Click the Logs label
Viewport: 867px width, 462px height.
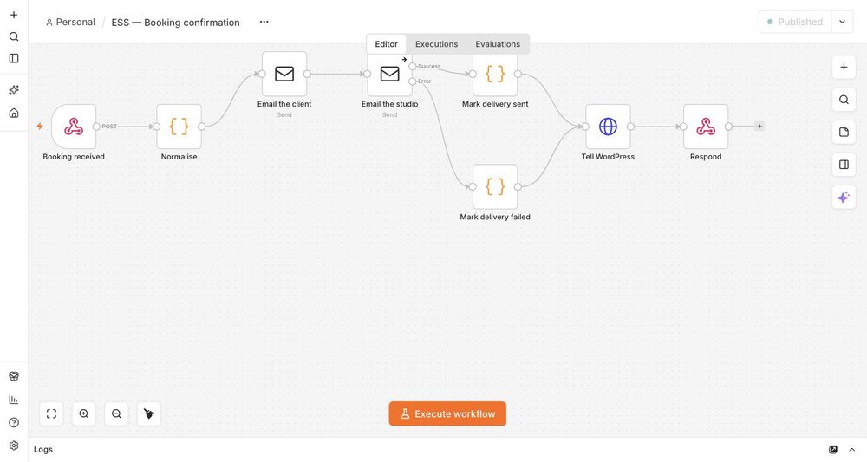point(43,450)
